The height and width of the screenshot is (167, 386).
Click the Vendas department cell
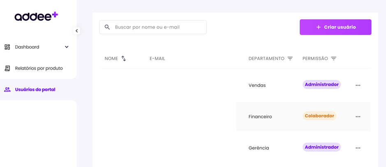pos(257,85)
